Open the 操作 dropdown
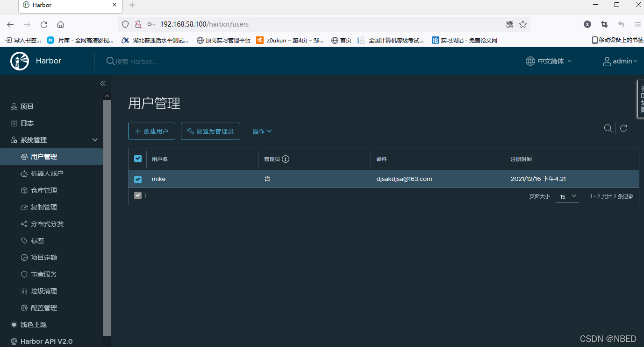This screenshot has width=644, height=347. pyautogui.click(x=262, y=131)
